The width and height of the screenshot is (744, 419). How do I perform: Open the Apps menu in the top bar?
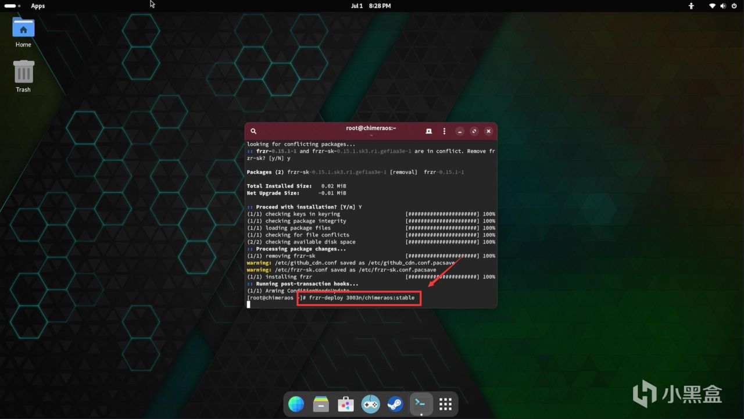click(x=38, y=6)
